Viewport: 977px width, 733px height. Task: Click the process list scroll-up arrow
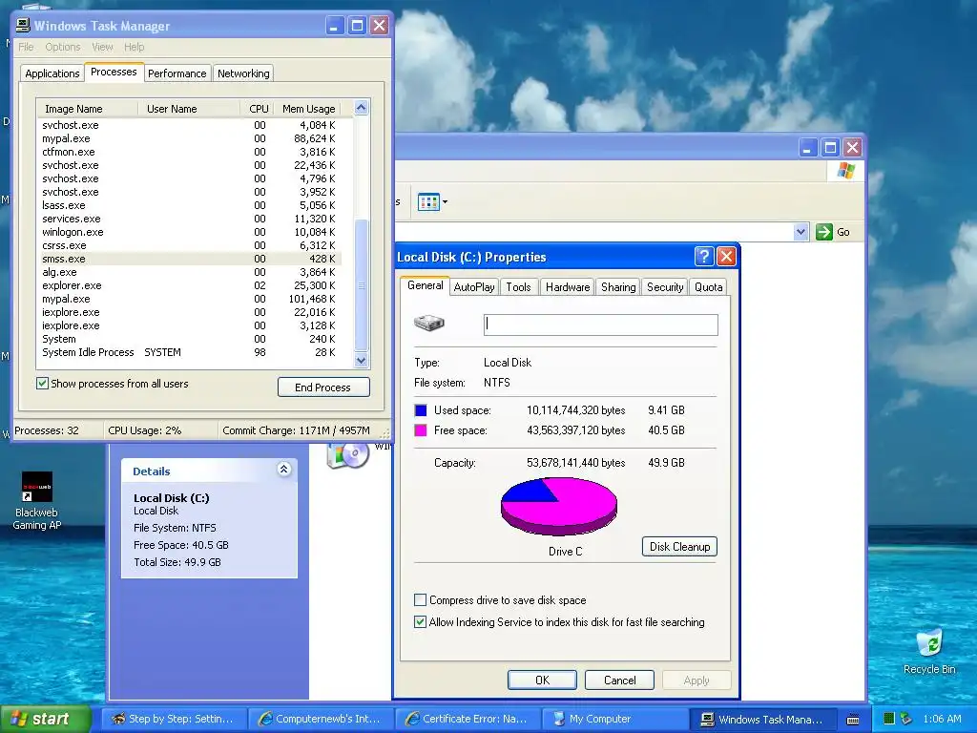[x=361, y=108]
